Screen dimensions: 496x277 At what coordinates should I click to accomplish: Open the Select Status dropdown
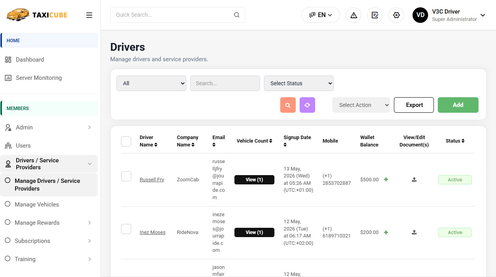point(299,83)
